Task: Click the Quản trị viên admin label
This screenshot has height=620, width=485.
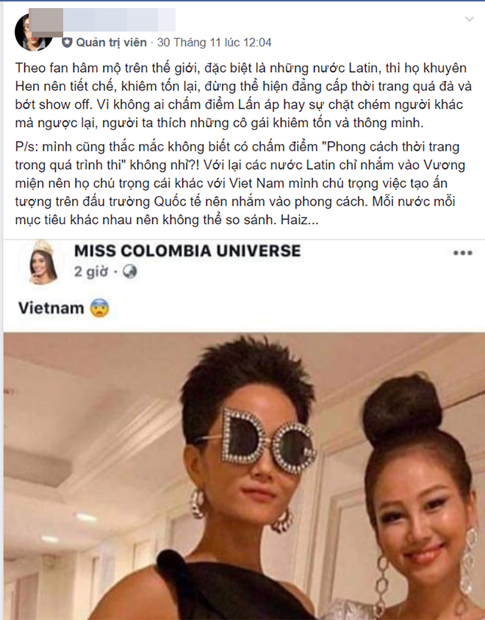Action: 111,43
